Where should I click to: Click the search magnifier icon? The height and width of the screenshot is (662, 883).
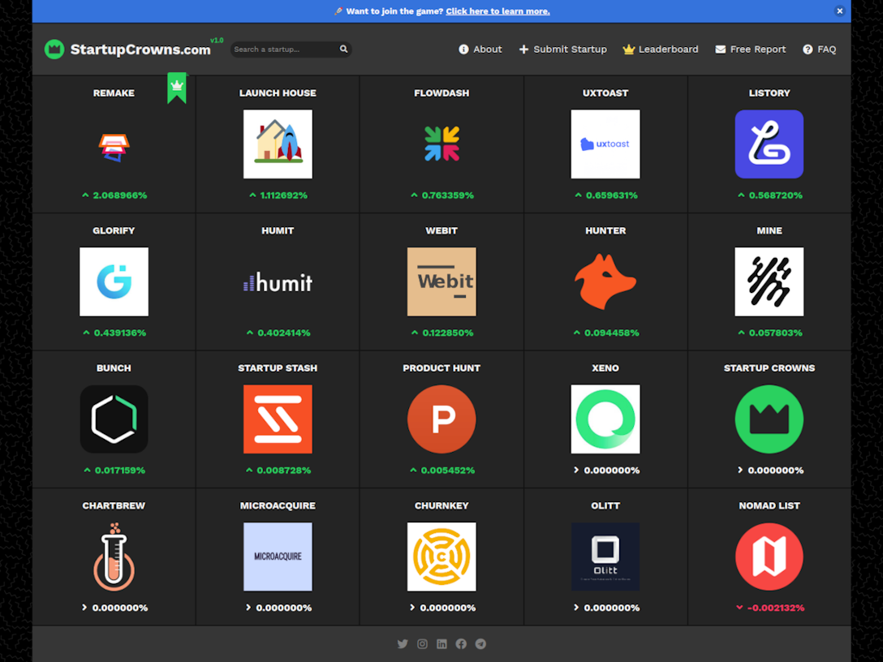(x=344, y=49)
